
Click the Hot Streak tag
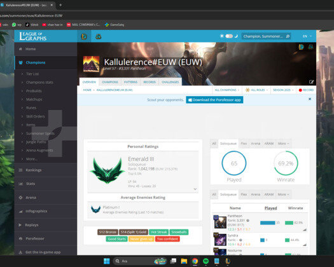coord(159,232)
